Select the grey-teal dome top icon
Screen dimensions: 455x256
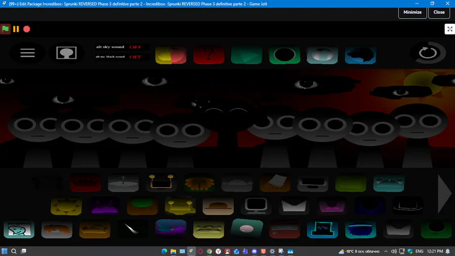323,55
